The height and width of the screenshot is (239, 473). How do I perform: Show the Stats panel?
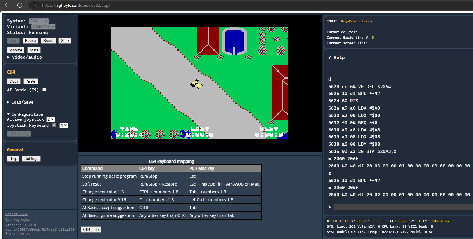pos(34,50)
